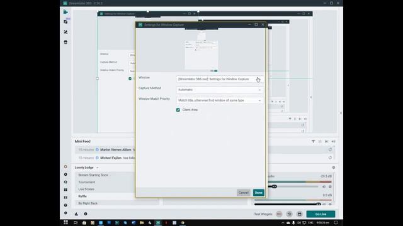403x226 pixels.
Task: Open the Editor tab in left sidebar
Action: pyautogui.click(x=65, y=12)
